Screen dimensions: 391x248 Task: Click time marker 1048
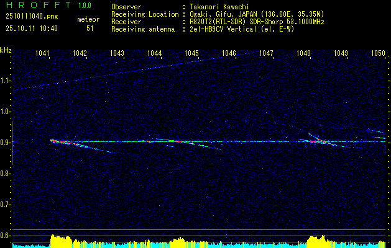[x=304, y=53]
